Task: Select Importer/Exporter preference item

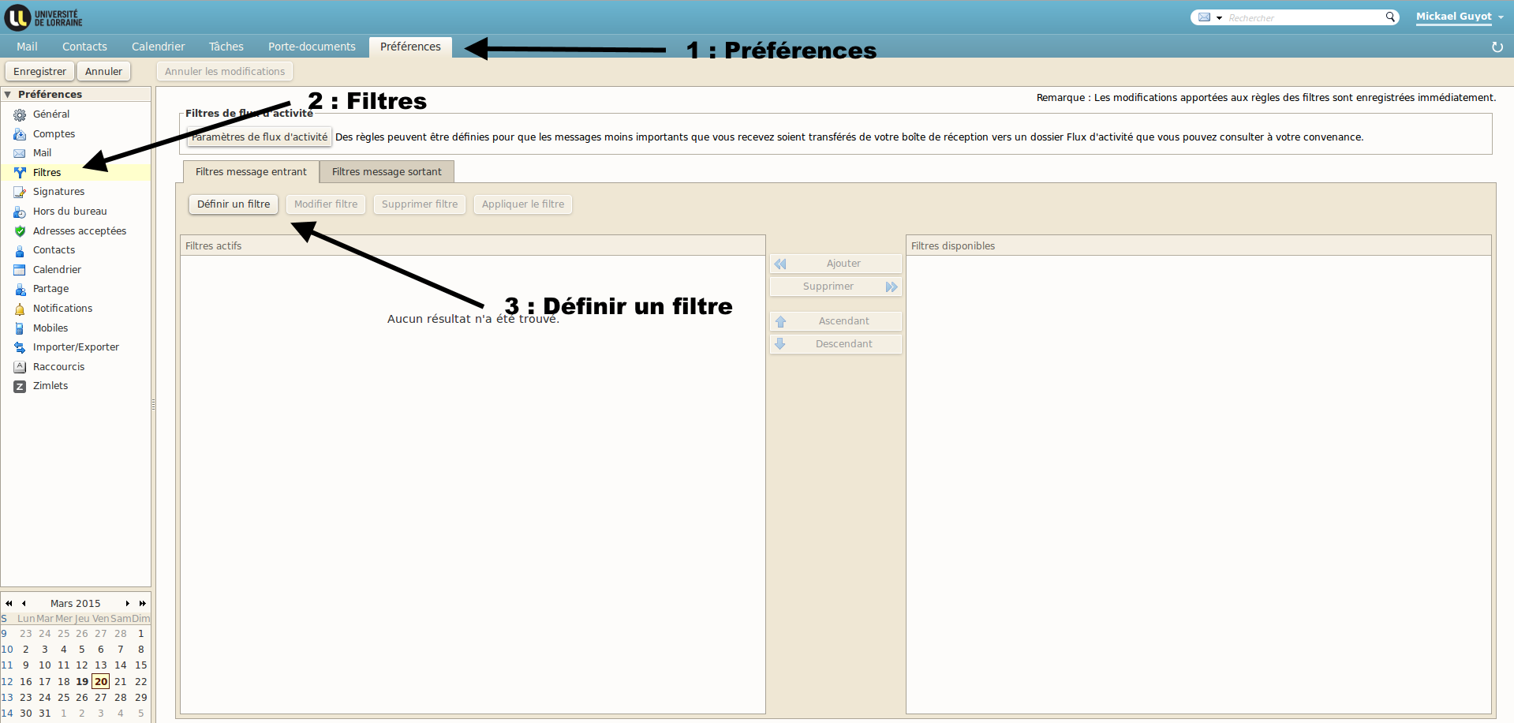Action: pyautogui.click(x=76, y=347)
